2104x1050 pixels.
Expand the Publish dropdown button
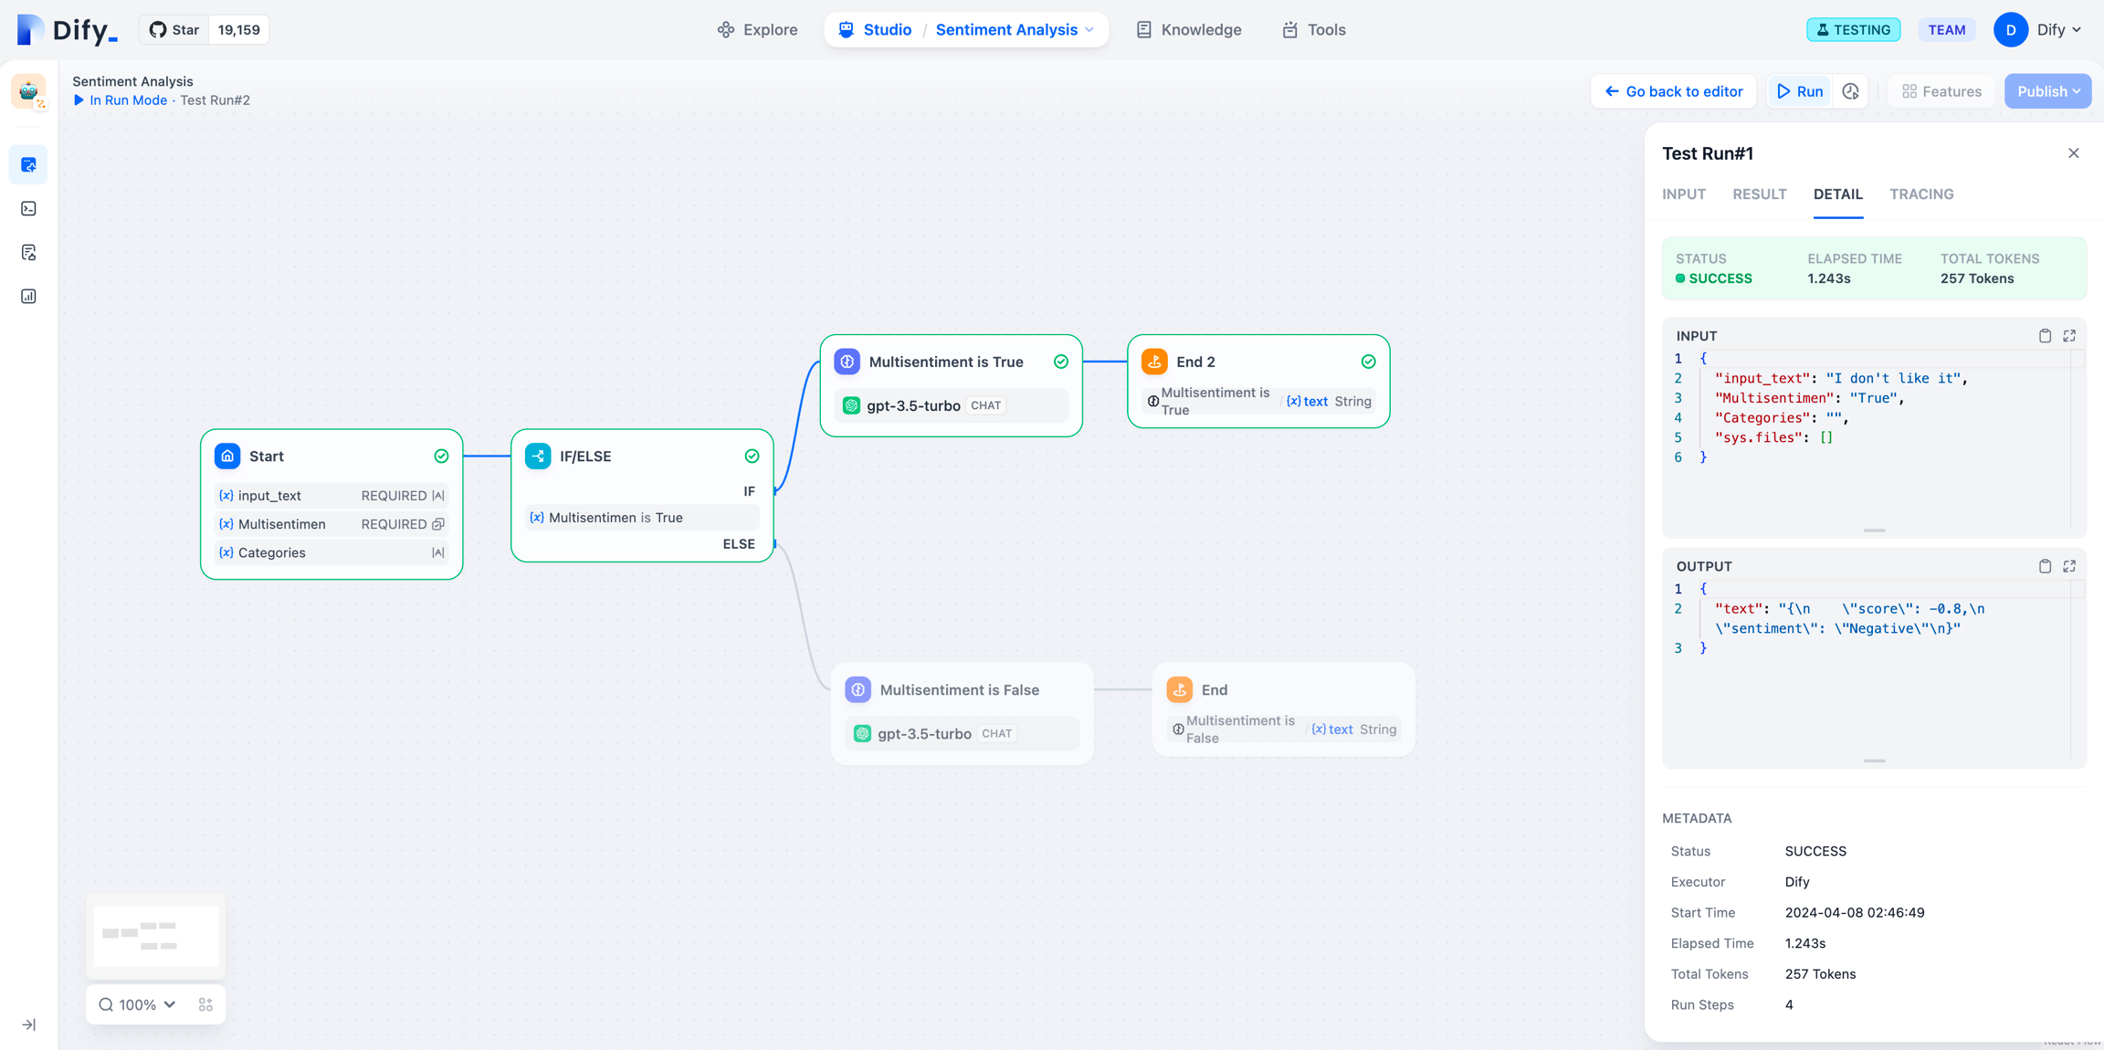point(2047,91)
